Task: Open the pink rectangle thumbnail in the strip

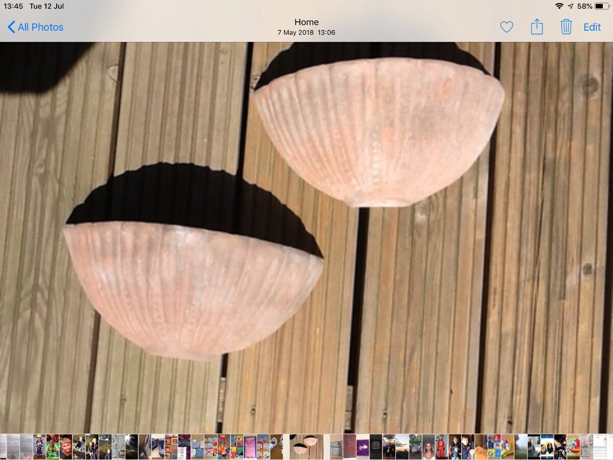Action: tap(250, 447)
